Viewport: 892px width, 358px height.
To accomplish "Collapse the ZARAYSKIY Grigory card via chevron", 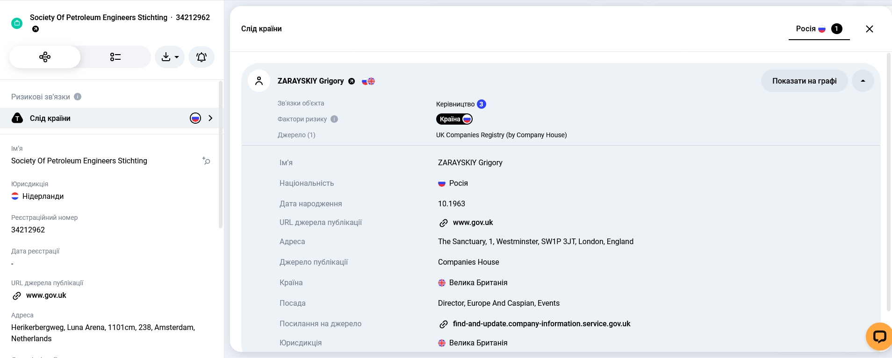I will pos(863,81).
